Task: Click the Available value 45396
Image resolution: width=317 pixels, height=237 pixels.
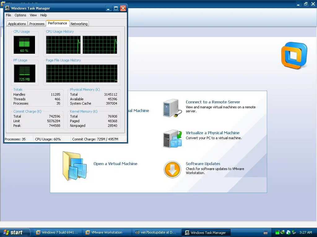Action: [112, 99]
